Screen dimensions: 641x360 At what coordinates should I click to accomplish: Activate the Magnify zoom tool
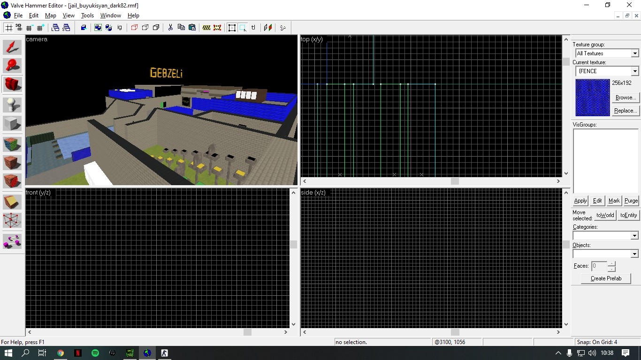point(12,65)
